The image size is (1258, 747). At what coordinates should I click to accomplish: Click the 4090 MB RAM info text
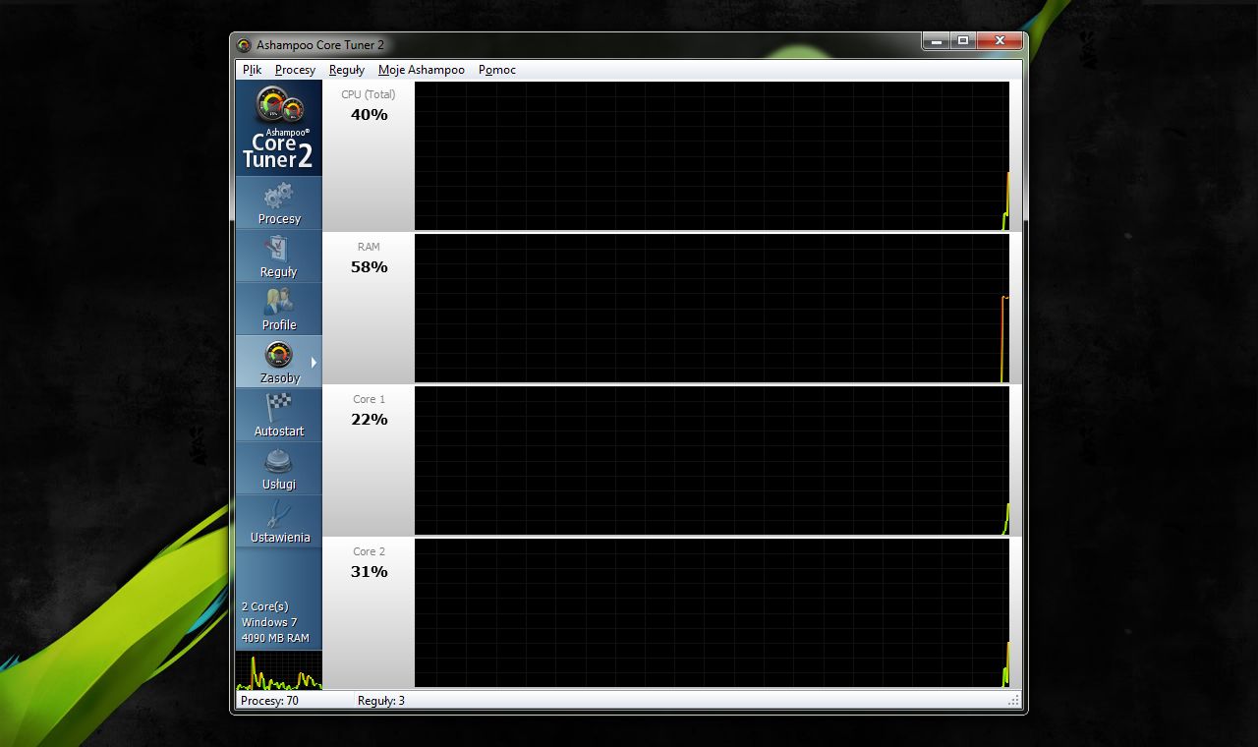[x=275, y=638]
